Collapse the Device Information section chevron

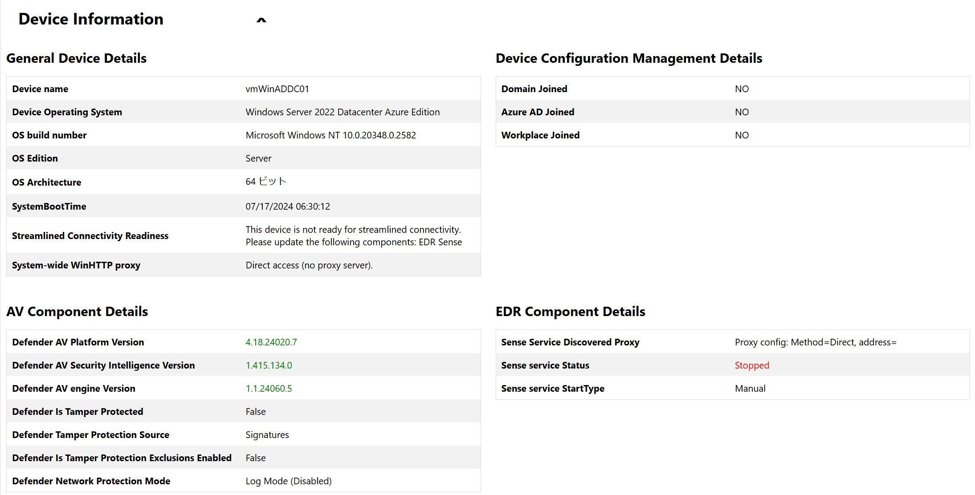tap(261, 20)
